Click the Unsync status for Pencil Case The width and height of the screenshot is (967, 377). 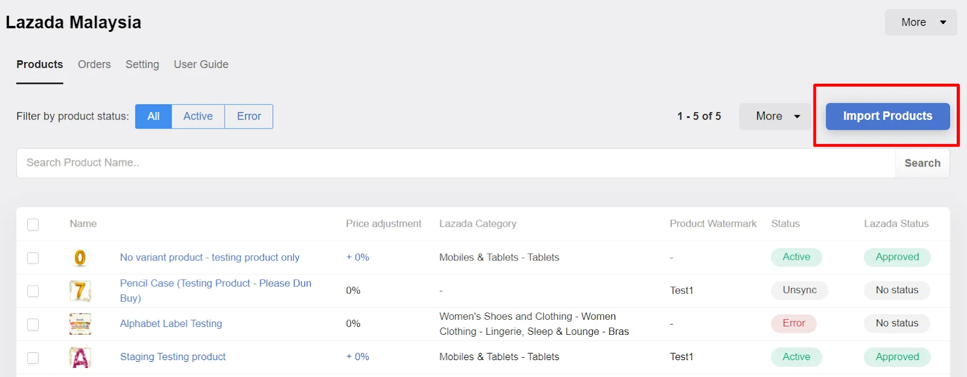tap(799, 290)
